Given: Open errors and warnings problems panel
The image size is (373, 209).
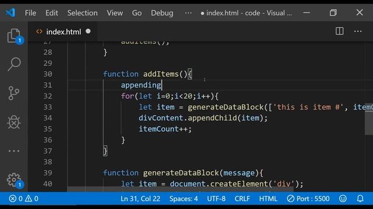Looking at the screenshot, I should pos(23,199).
